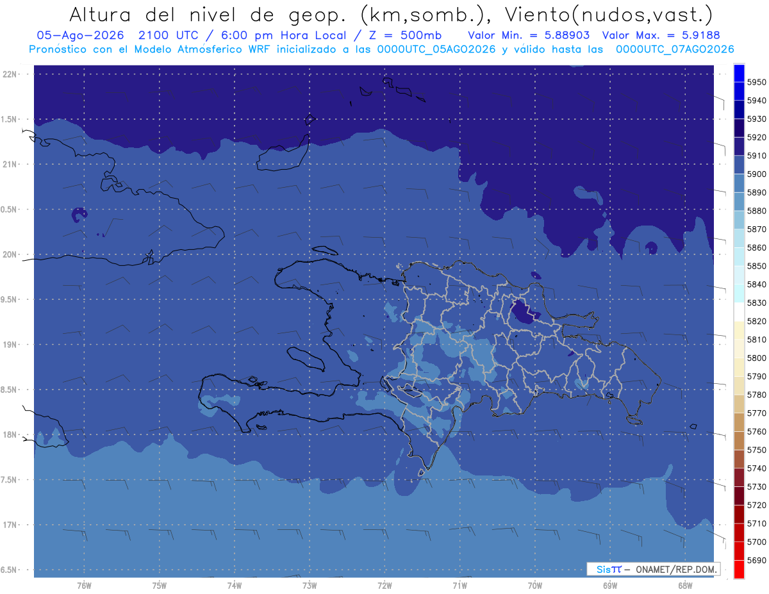Click the legend band between 5730 and 5720
Image resolution: width=769 pixels, height=594 pixels.
(x=738, y=495)
